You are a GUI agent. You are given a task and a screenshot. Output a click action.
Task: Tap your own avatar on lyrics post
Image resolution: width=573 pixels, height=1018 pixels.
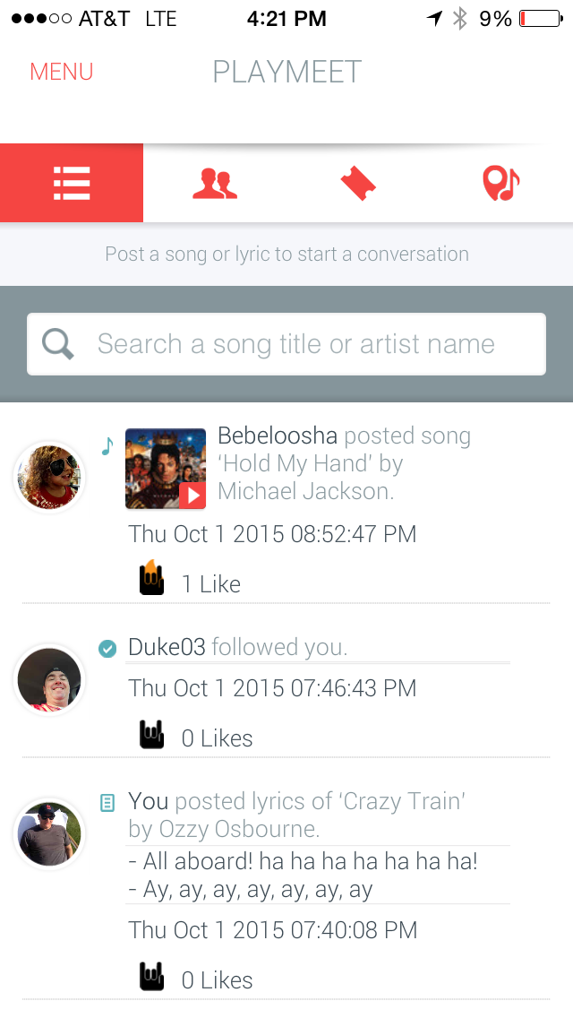pos(49,834)
